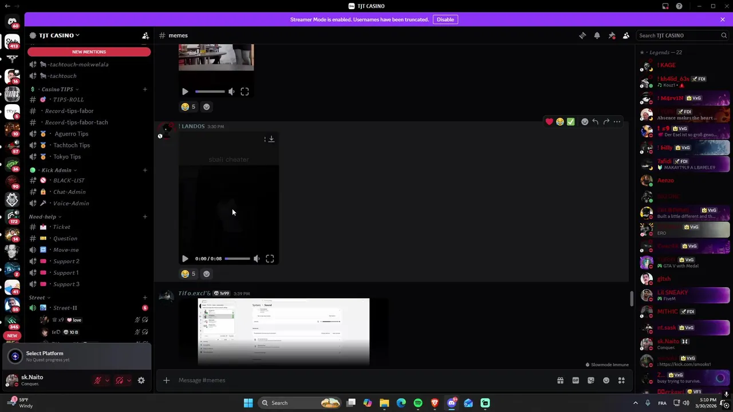The width and height of the screenshot is (733, 412).
Task: Disable Streamer Mode
Action: tap(445, 19)
